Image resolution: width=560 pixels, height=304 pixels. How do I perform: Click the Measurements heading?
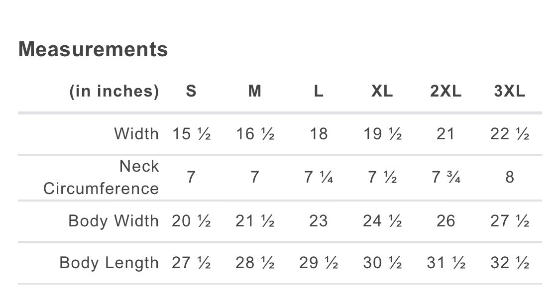click(x=93, y=50)
